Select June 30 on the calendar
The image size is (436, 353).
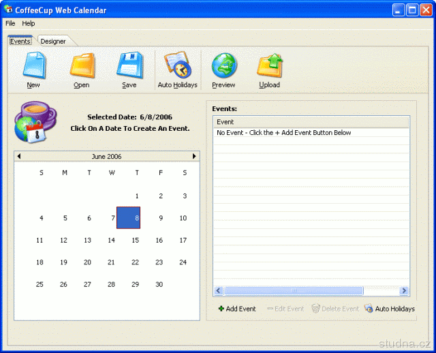[159, 285]
